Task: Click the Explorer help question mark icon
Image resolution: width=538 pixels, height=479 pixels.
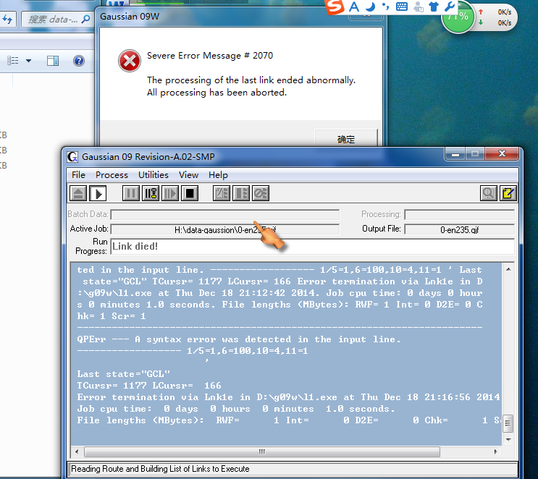Action: [x=79, y=61]
